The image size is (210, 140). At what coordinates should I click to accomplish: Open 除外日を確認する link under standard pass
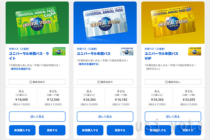tap(89, 64)
